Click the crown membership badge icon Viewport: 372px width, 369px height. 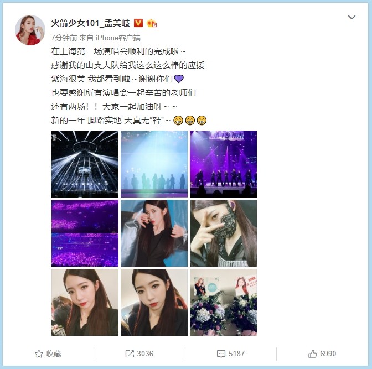(152, 23)
